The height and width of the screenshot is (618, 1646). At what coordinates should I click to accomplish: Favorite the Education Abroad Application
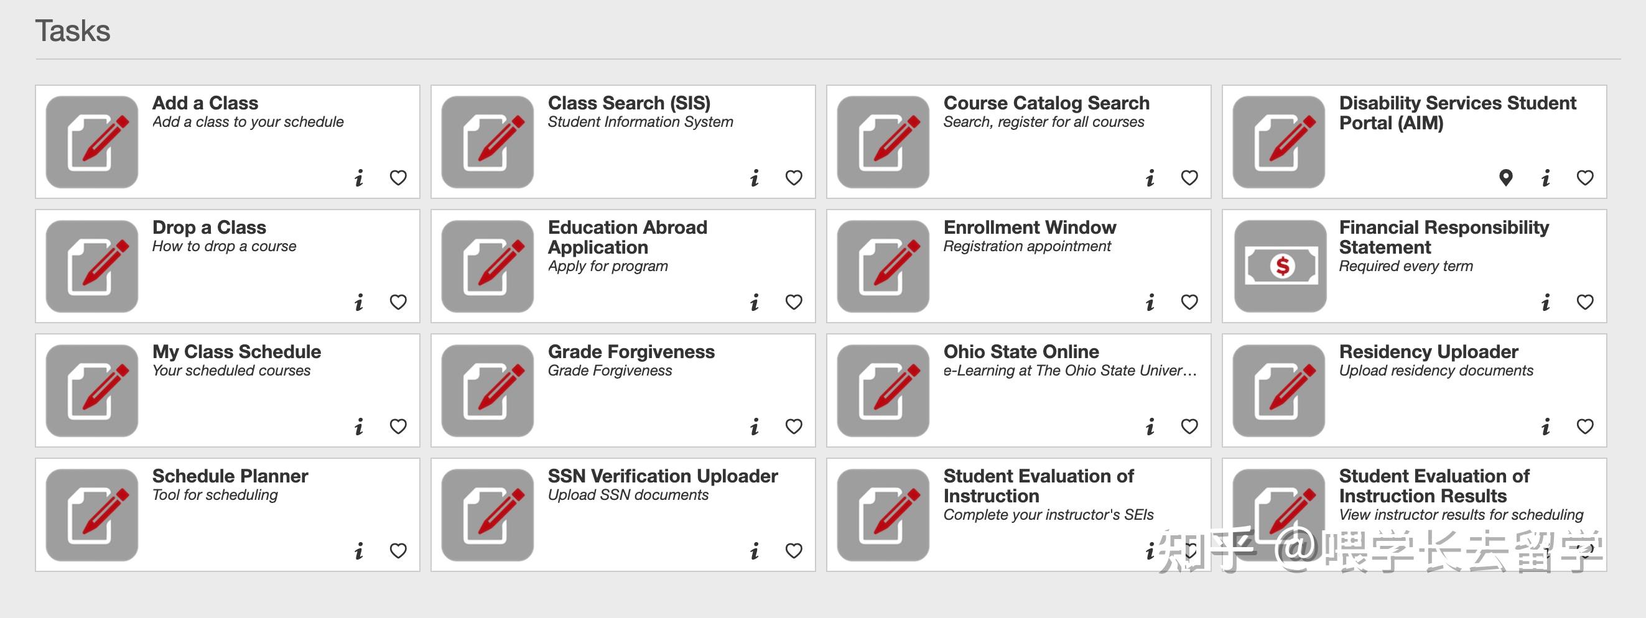click(x=794, y=302)
